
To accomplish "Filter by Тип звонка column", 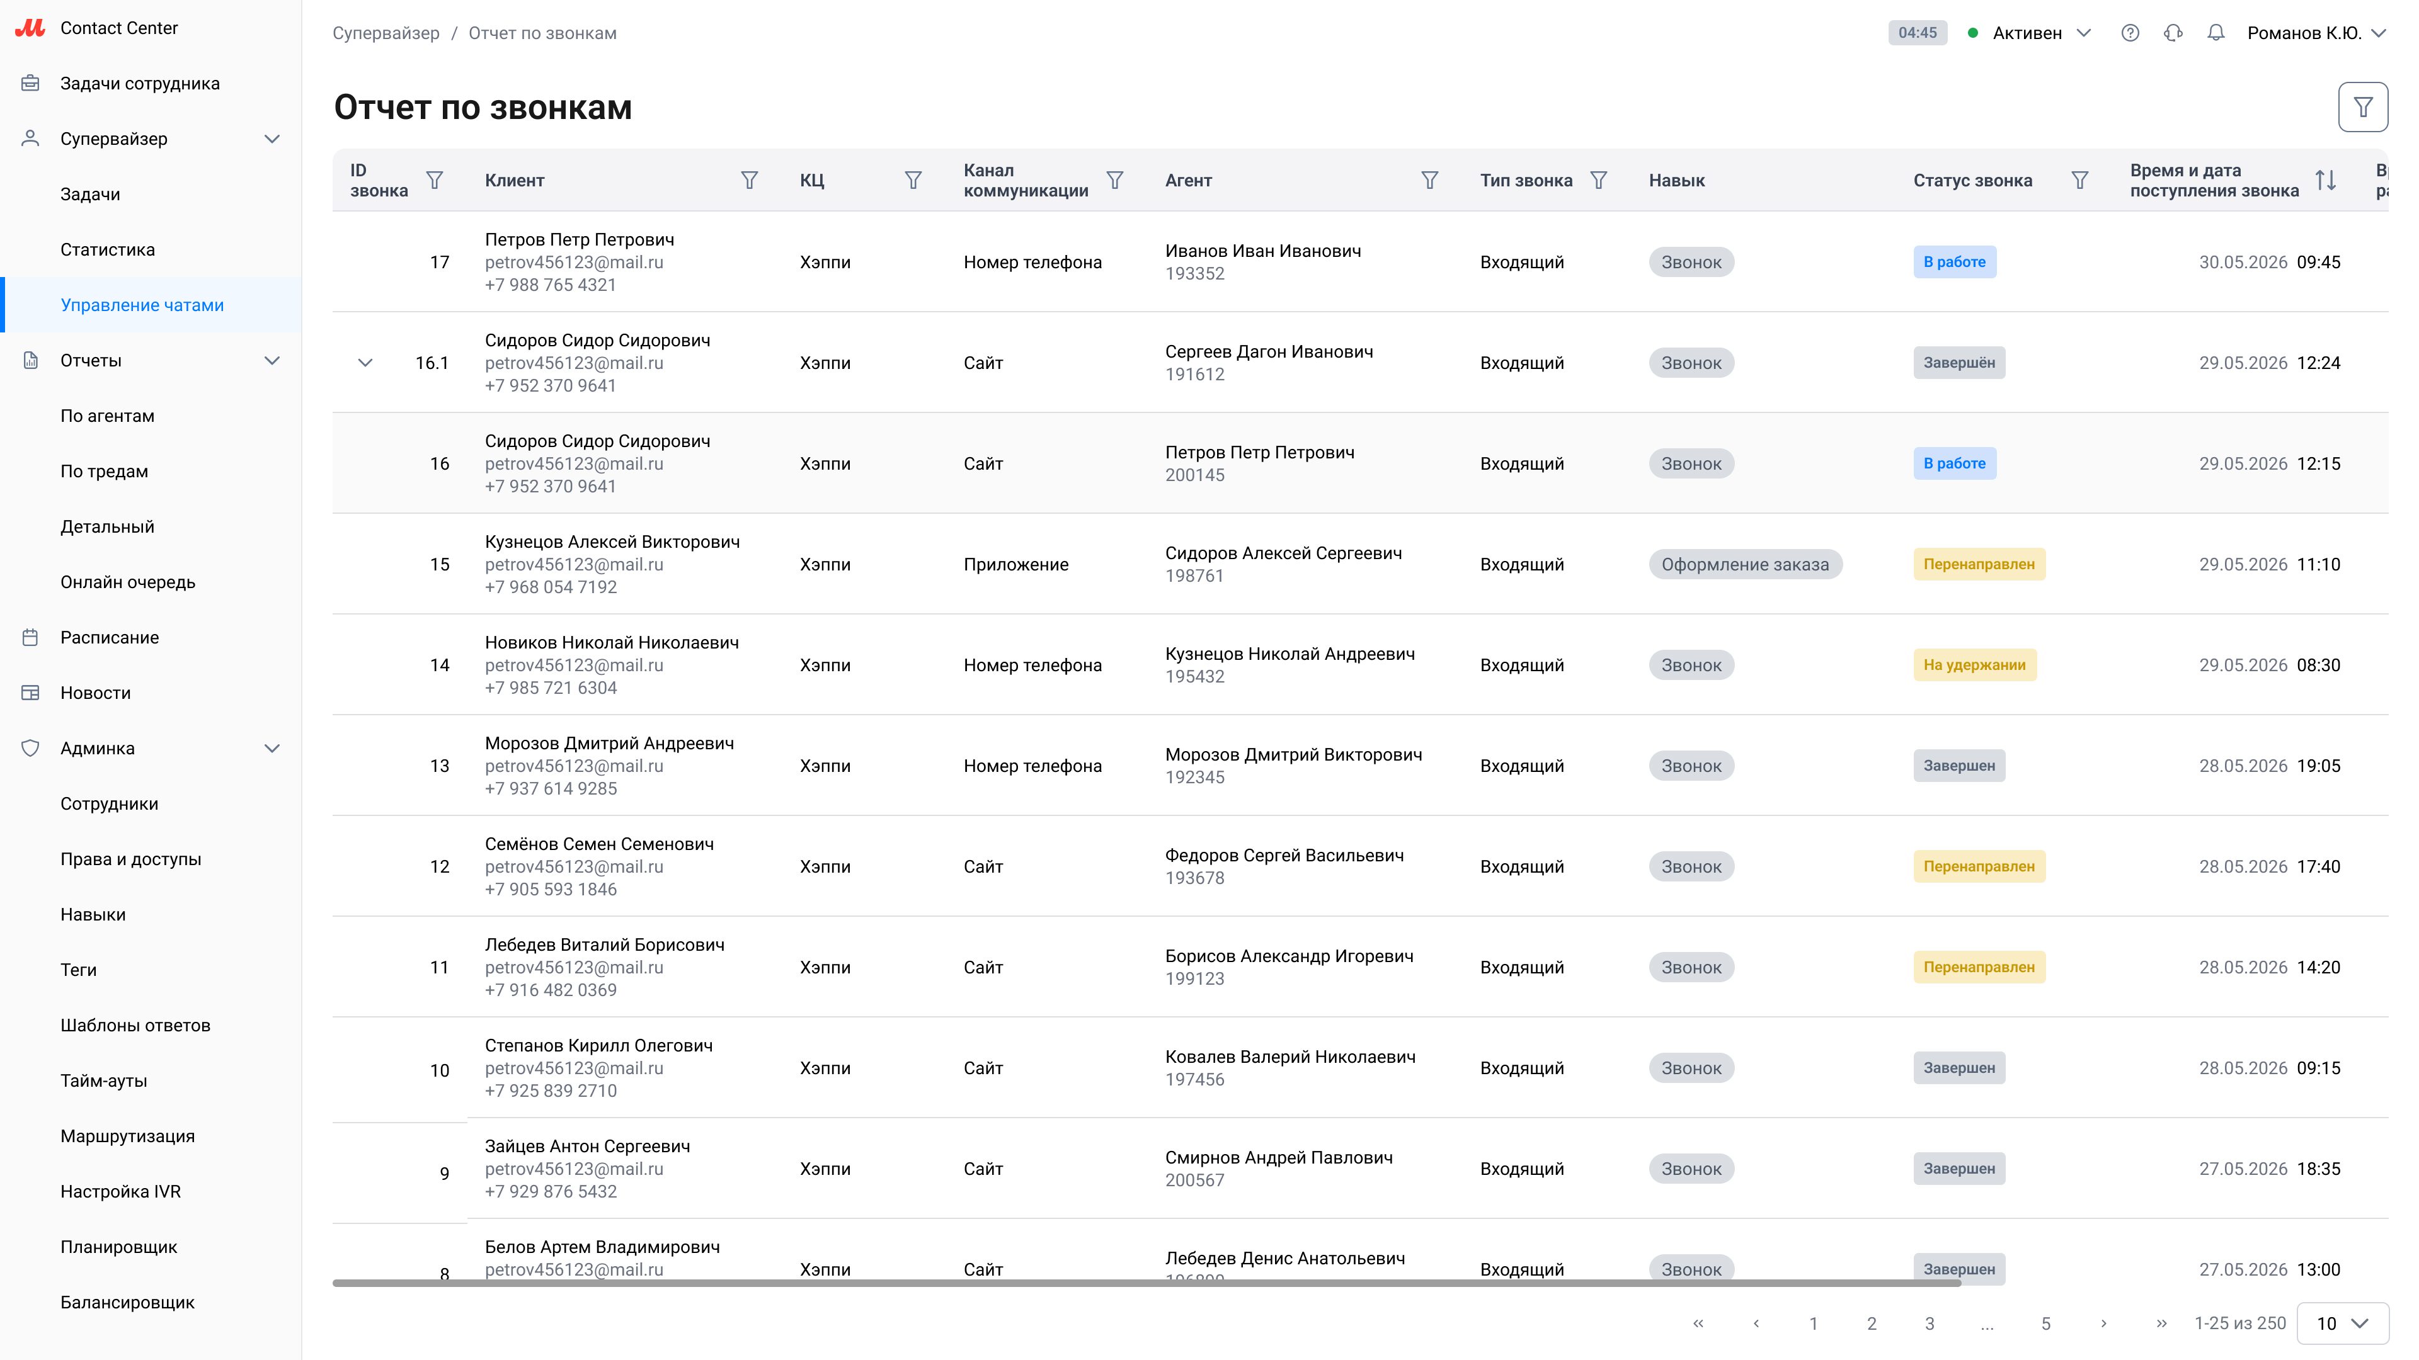I will [x=1598, y=180].
